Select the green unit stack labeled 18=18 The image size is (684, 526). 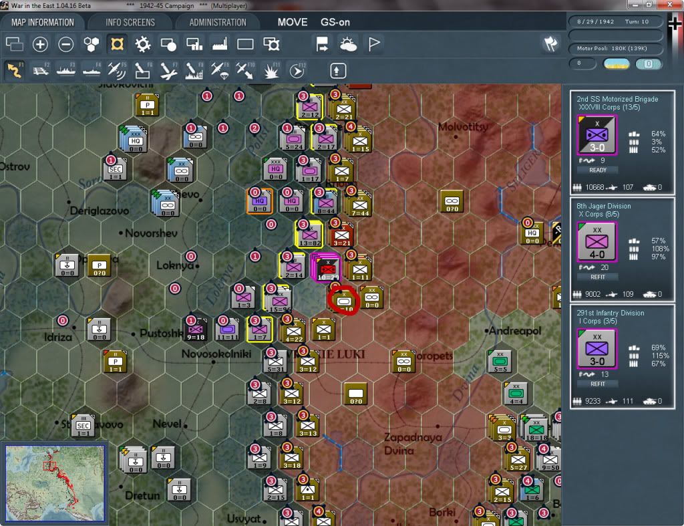tap(536, 428)
